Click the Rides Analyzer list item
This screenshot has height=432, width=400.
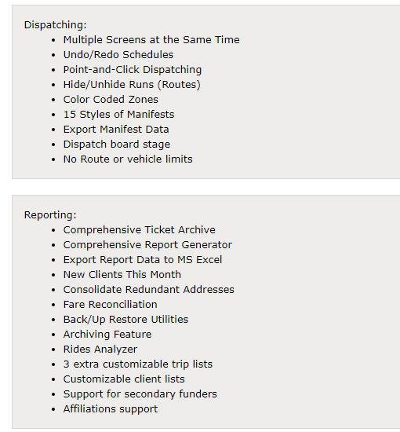coord(100,349)
